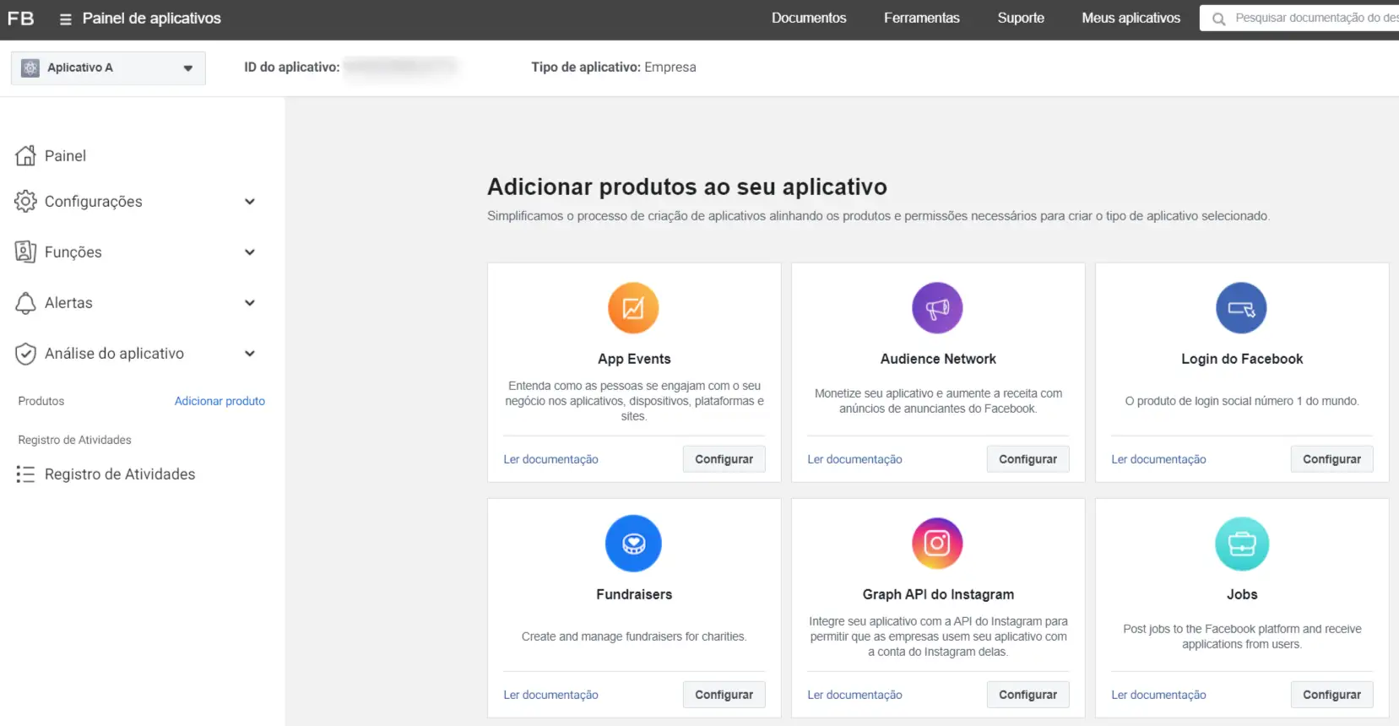Open the hamburger menu beside Painel de aplicativos

(x=65, y=19)
